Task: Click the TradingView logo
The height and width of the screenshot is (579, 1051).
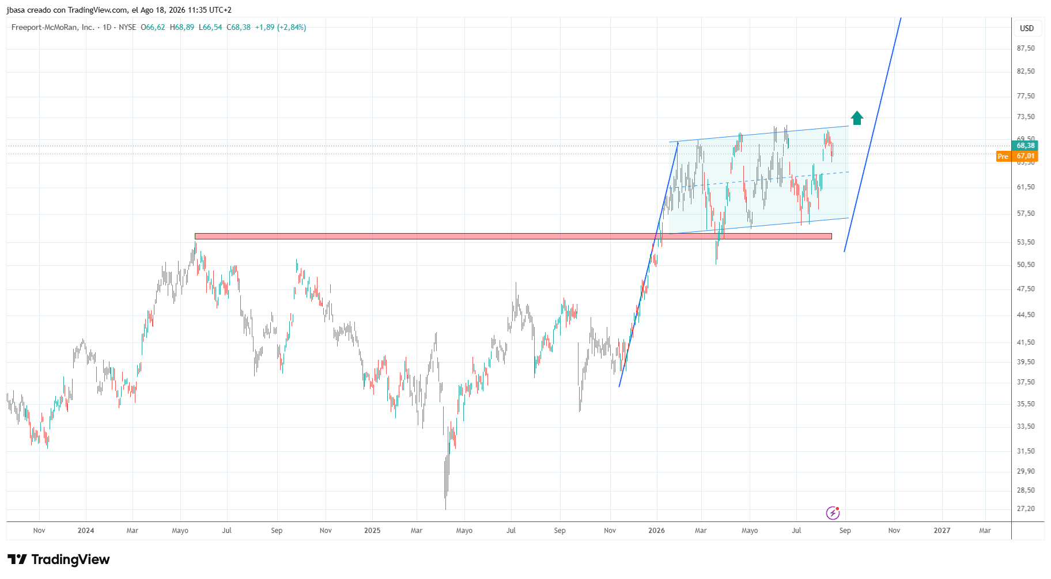Action: click(59, 559)
